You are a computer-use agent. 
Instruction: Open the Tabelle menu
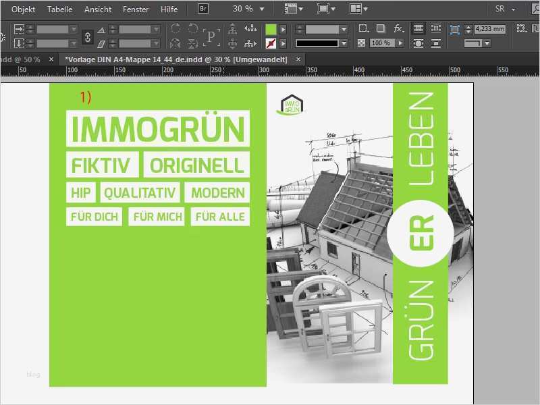coord(59,9)
